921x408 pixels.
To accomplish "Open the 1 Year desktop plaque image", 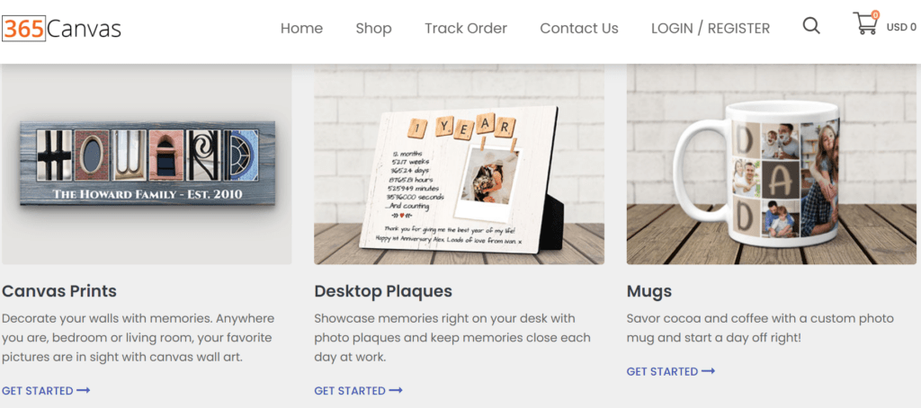I will click(459, 164).
